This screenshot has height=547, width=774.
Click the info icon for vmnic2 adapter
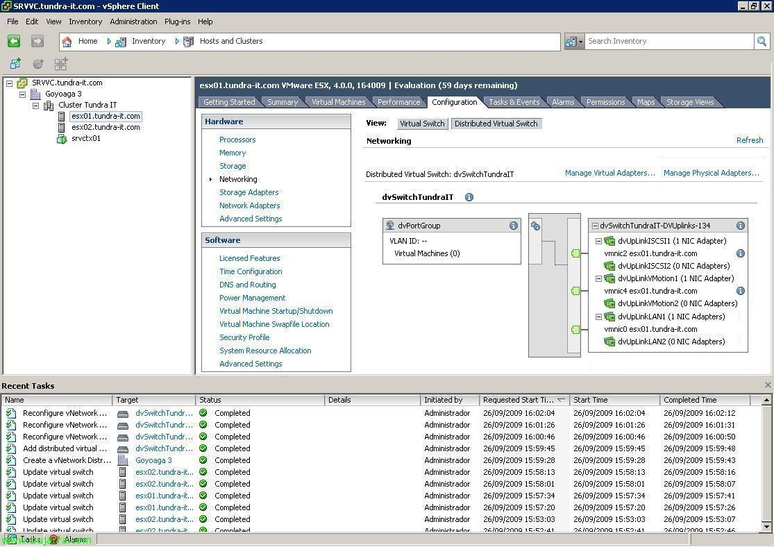pos(741,254)
